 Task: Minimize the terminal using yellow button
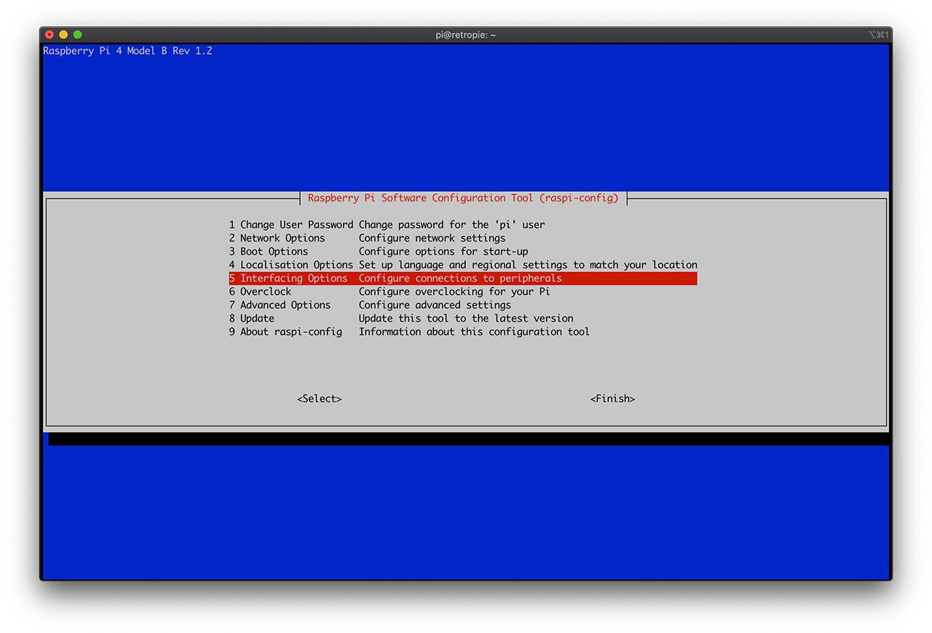pyautogui.click(x=63, y=35)
